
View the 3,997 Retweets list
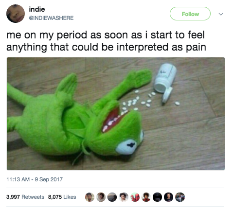25,197
